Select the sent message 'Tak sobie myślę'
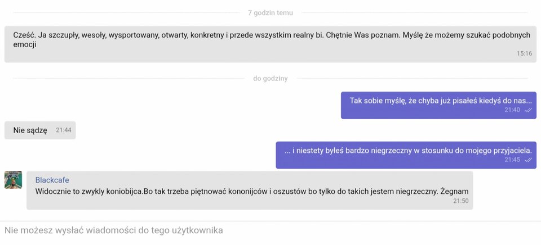This screenshot has width=541, height=245. tap(440, 101)
